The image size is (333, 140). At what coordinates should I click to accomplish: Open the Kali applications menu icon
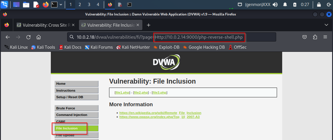tap(4, 5)
